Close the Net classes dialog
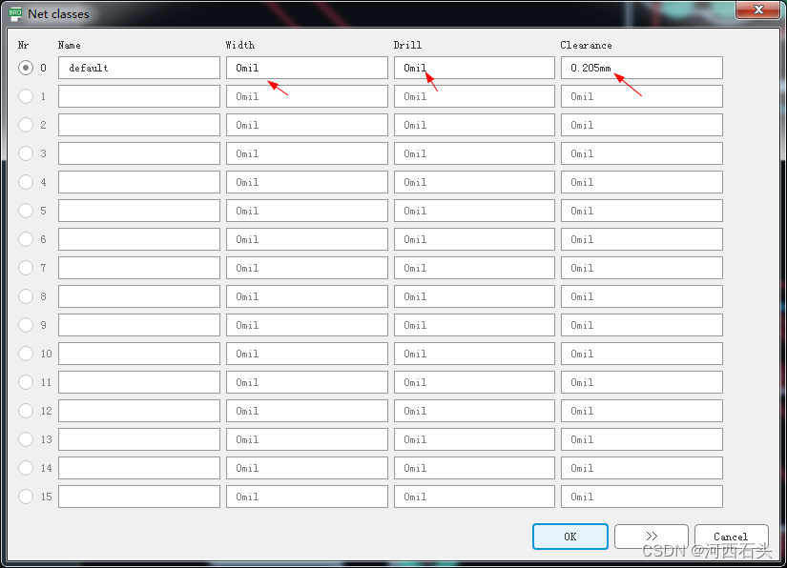The height and width of the screenshot is (568, 787). [x=758, y=10]
